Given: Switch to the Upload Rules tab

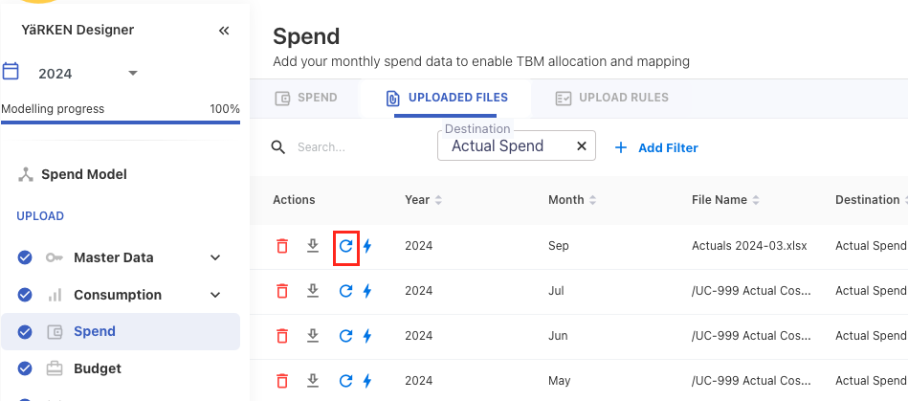Looking at the screenshot, I should [x=611, y=98].
